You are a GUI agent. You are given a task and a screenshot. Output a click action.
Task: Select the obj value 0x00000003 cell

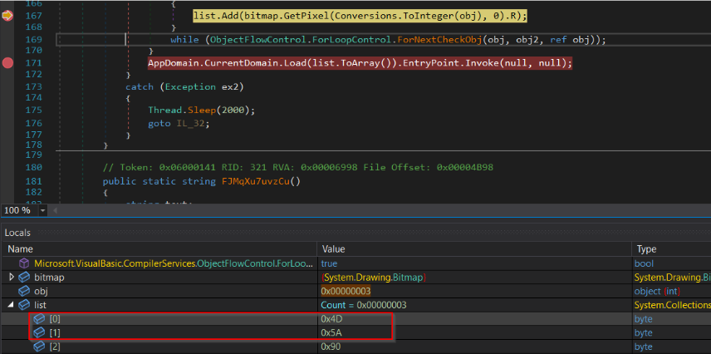coord(346,291)
